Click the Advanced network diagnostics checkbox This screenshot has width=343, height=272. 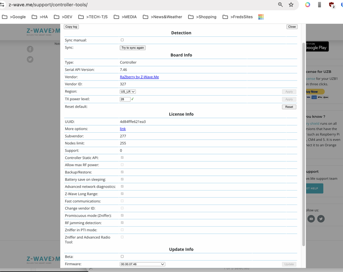coord(122,186)
